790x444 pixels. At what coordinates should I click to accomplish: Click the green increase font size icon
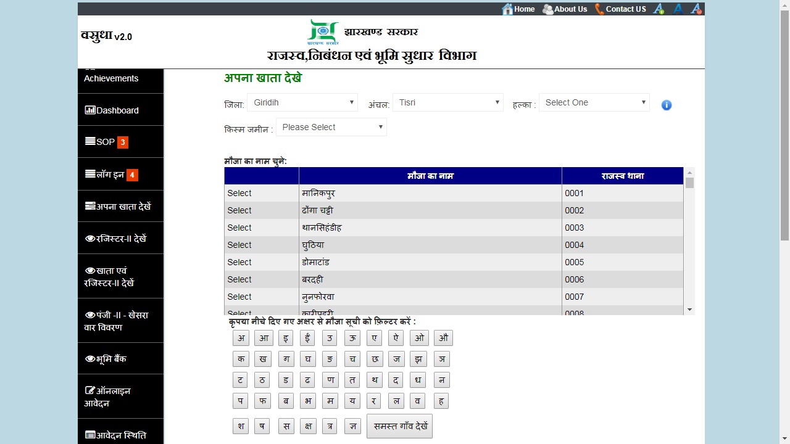(658, 9)
